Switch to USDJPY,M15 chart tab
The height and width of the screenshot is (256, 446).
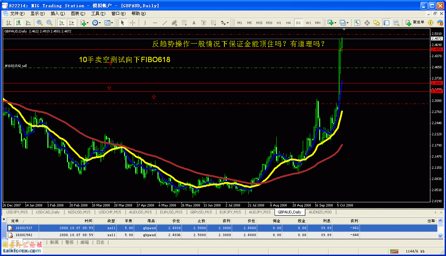coord(17,212)
